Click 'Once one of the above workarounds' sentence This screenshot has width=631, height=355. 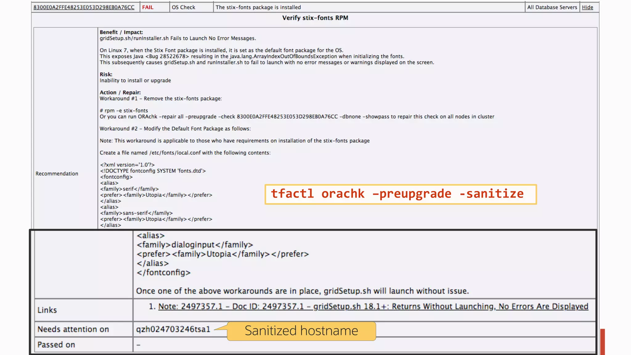pos(302,291)
